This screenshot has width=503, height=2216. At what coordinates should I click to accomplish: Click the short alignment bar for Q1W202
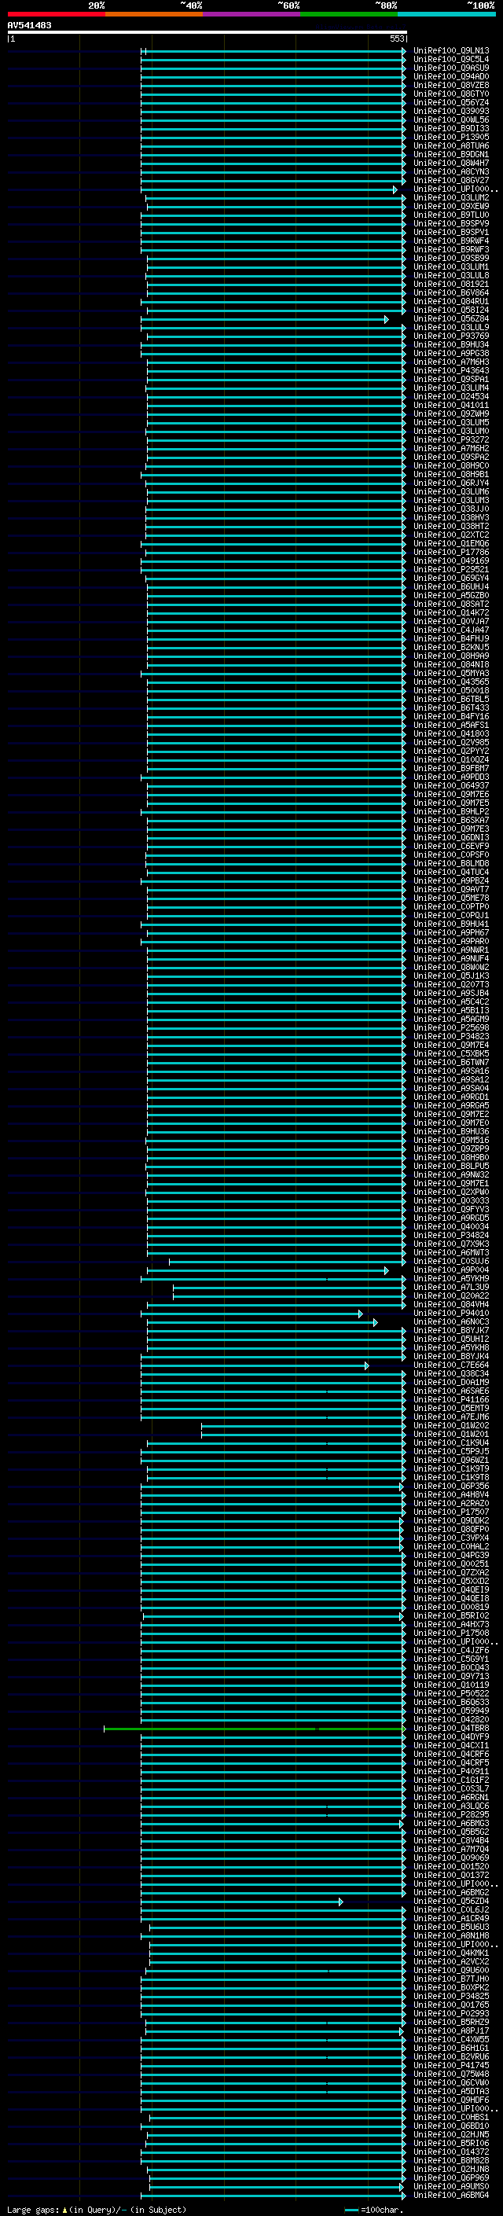pyautogui.click(x=304, y=1426)
